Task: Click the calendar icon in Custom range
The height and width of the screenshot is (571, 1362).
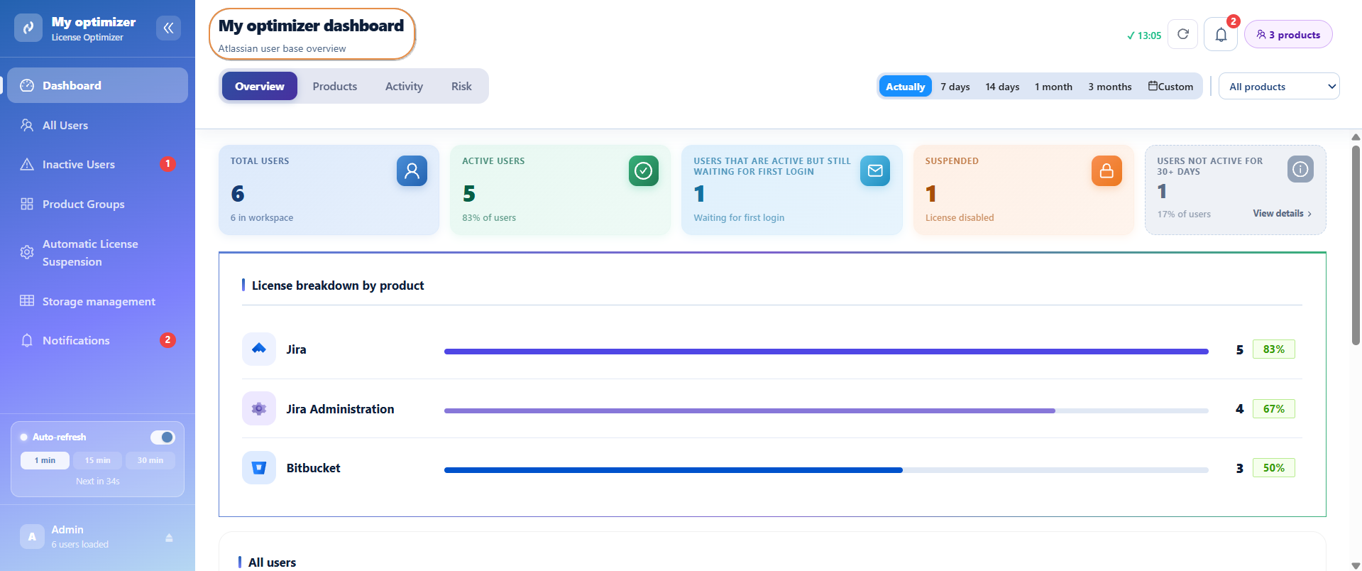Action: tap(1153, 86)
